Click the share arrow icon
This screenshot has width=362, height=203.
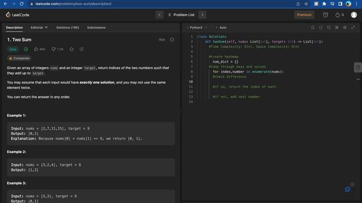(x=81, y=49)
